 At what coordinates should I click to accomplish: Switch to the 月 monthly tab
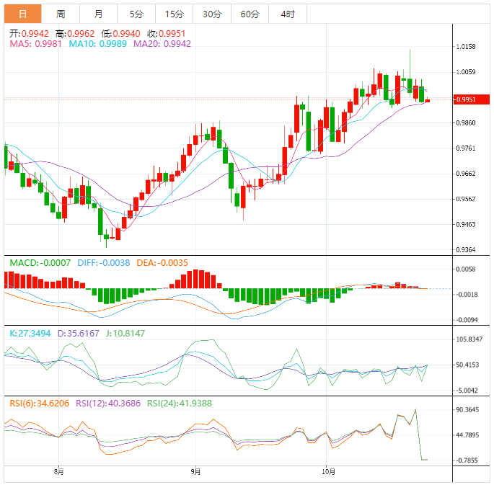pyautogui.click(x=98, y=14)
